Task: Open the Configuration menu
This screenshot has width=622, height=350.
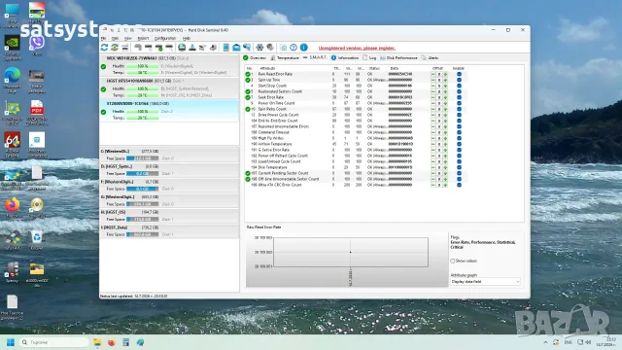Action: [165, 39]
